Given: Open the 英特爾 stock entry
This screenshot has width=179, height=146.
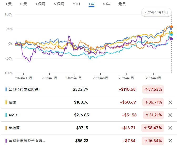Looking at the screenshot, I should coord(14,128).
